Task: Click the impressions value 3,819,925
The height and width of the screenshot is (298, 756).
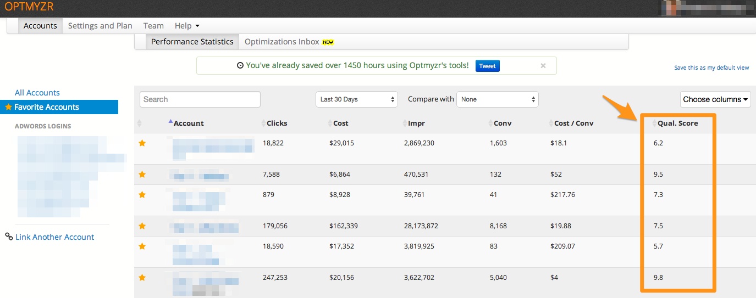Action: pos(418,246)
